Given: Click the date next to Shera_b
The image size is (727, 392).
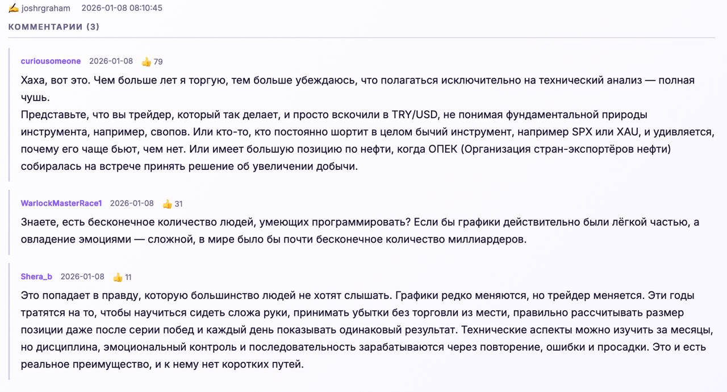Looking at the screenshot, I should tap(82, 277).
